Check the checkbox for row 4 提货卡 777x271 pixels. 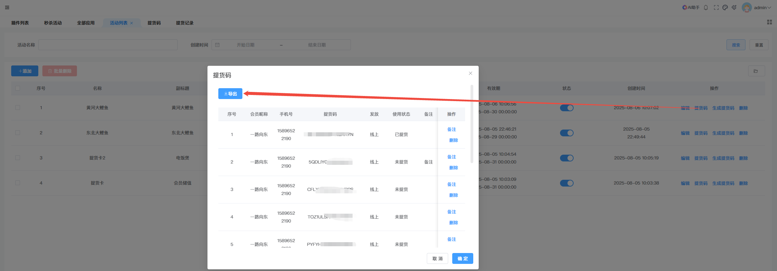[x=18, y=183]
